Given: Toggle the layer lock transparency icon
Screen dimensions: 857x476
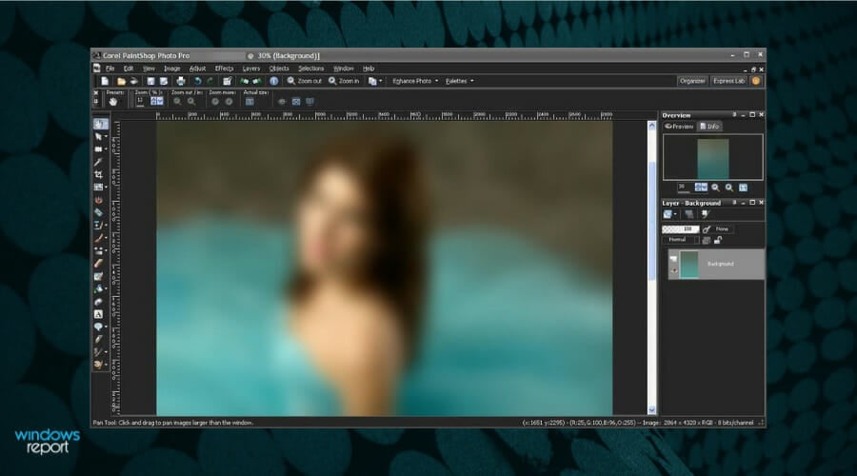Looking at the screenshot, I should click(718, 240).
